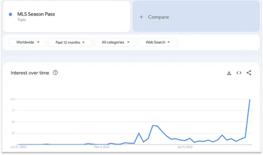Image resolution: width=263 pixels, height=155 pixels.
Task: Click the peak point at 100 on chart
Action: 250,99
